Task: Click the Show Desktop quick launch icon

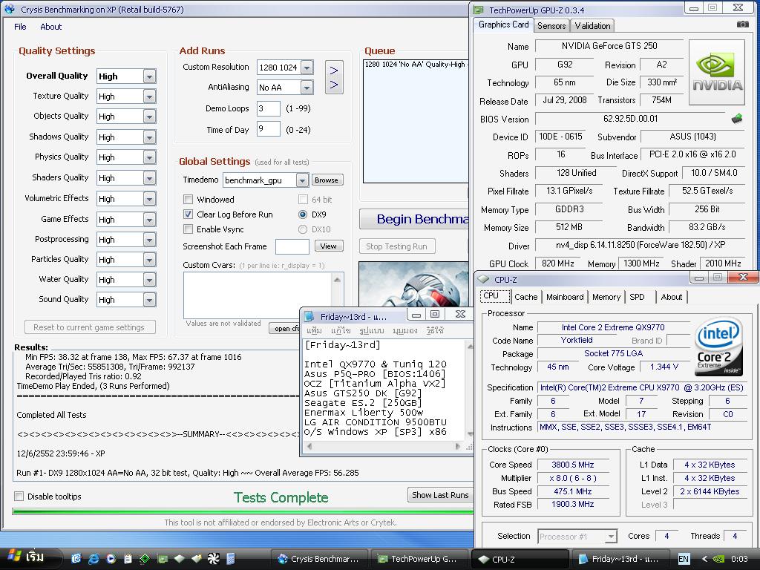Action: 76,559
